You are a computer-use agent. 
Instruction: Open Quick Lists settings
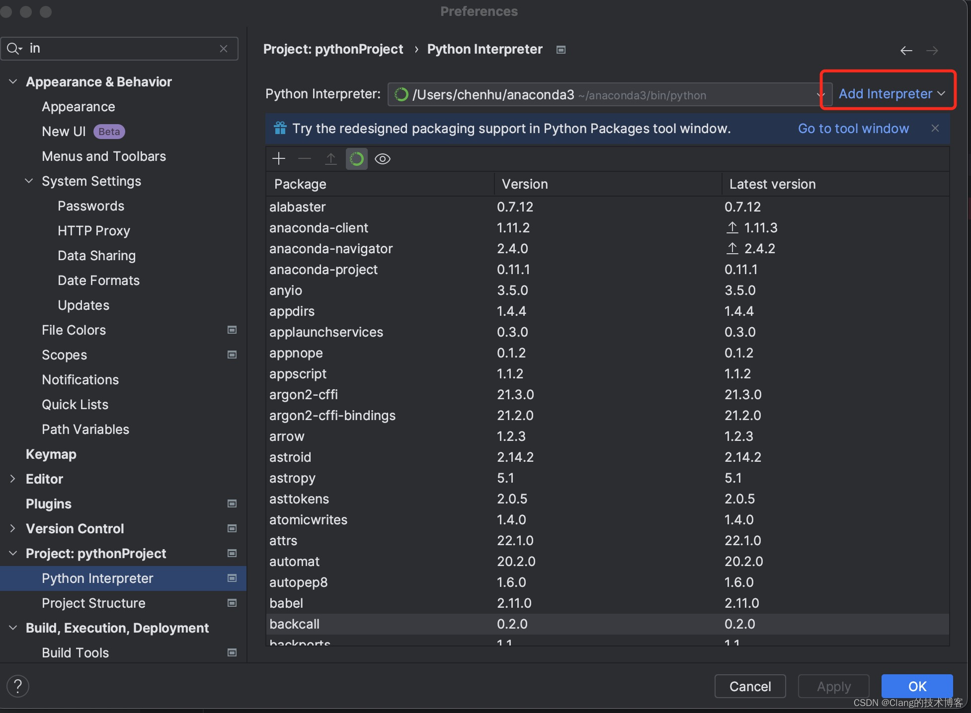[x=75, y=405]
